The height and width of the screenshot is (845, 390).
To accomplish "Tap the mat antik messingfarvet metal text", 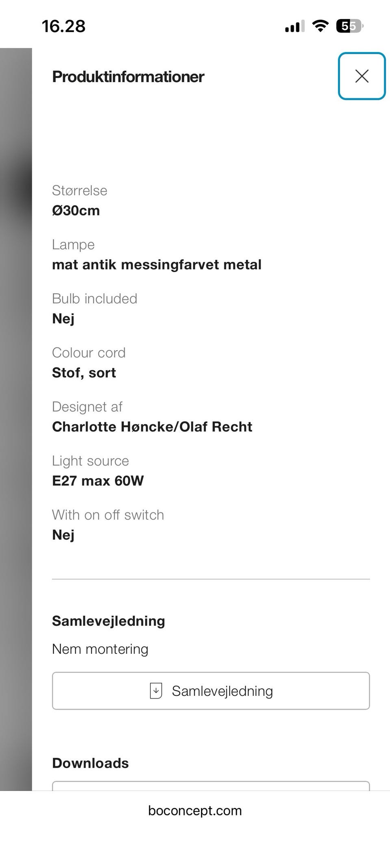I will pos(156,265).
